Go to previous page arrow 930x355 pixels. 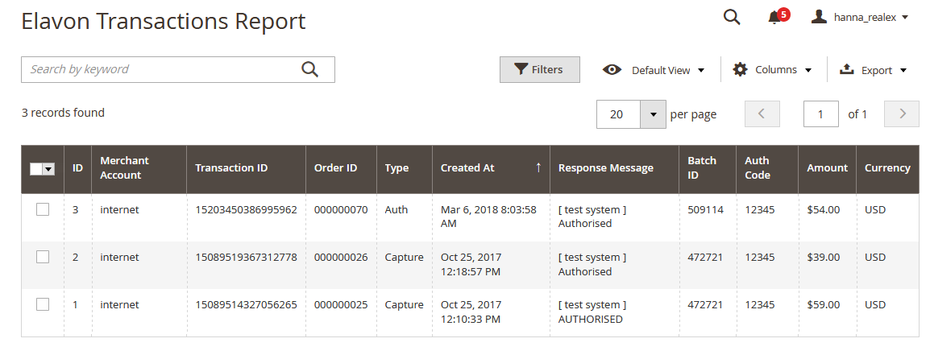coord(762,114)
